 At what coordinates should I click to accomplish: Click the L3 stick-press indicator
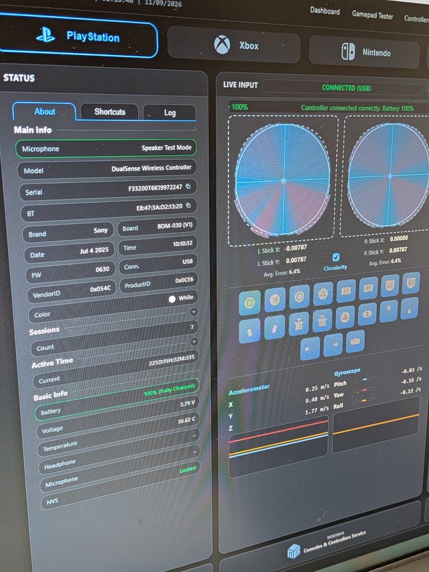click(299, 325)
